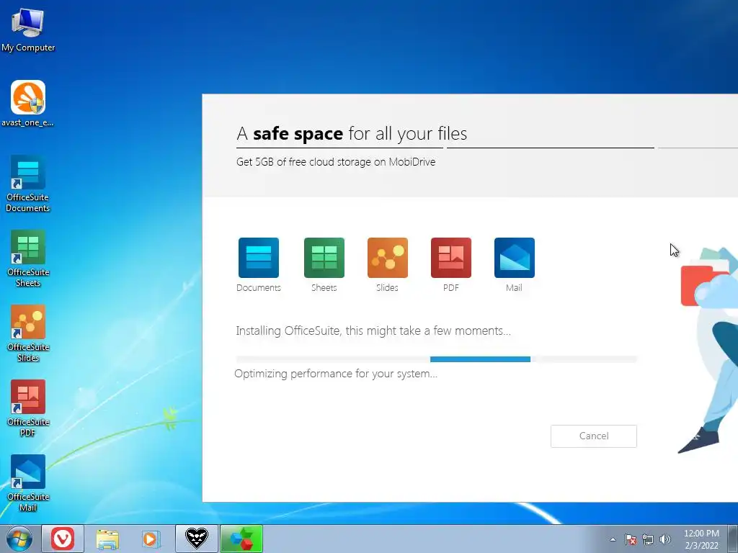Click the first slide indicator line under the heading

pos(339,148)
